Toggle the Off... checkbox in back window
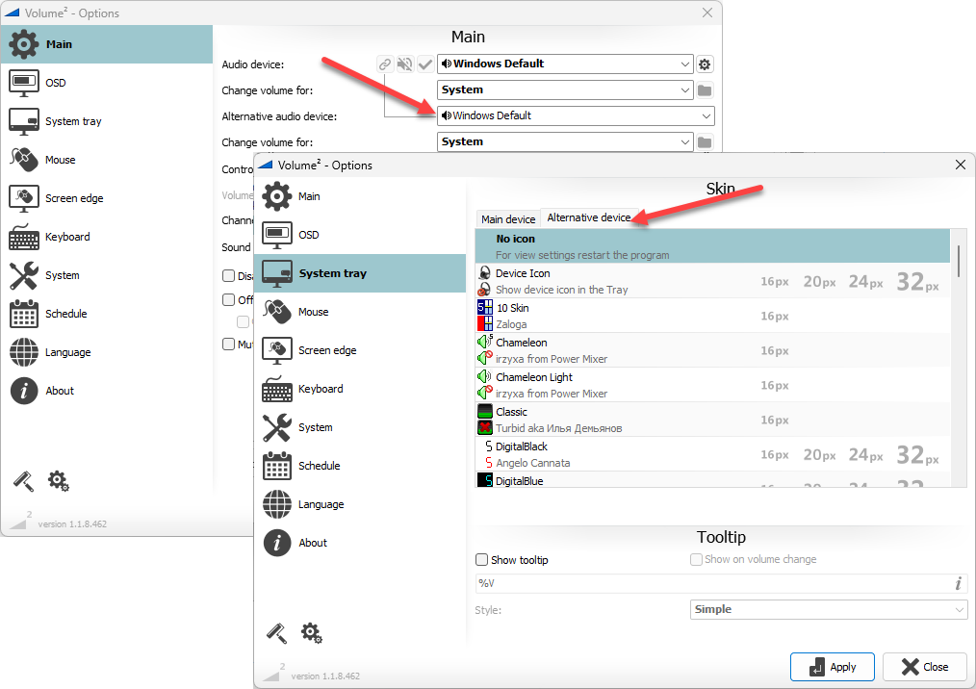 [x=228, y=299]
